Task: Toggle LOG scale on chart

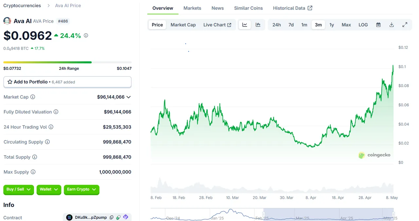Action: tap(363, 25)
